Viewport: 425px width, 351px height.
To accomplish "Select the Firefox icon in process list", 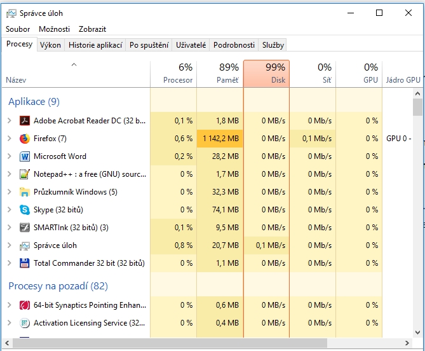I will click(25, 139).
